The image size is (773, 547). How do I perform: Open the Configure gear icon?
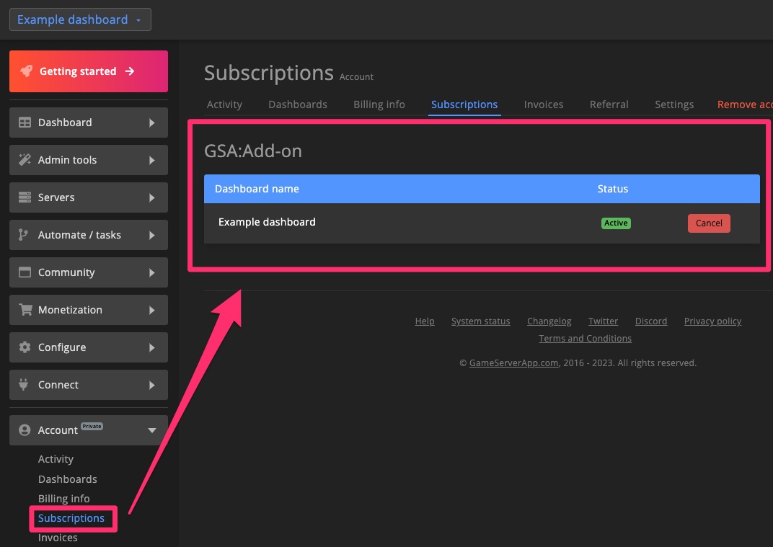click(24, 347)
